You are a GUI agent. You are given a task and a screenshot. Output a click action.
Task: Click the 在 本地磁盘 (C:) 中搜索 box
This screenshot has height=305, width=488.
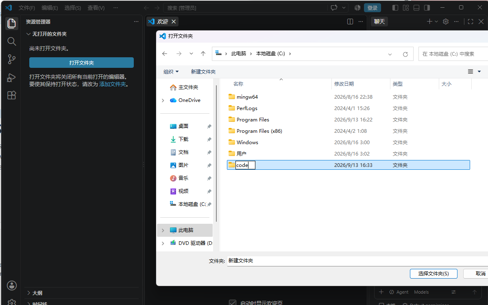coord(453,54)
